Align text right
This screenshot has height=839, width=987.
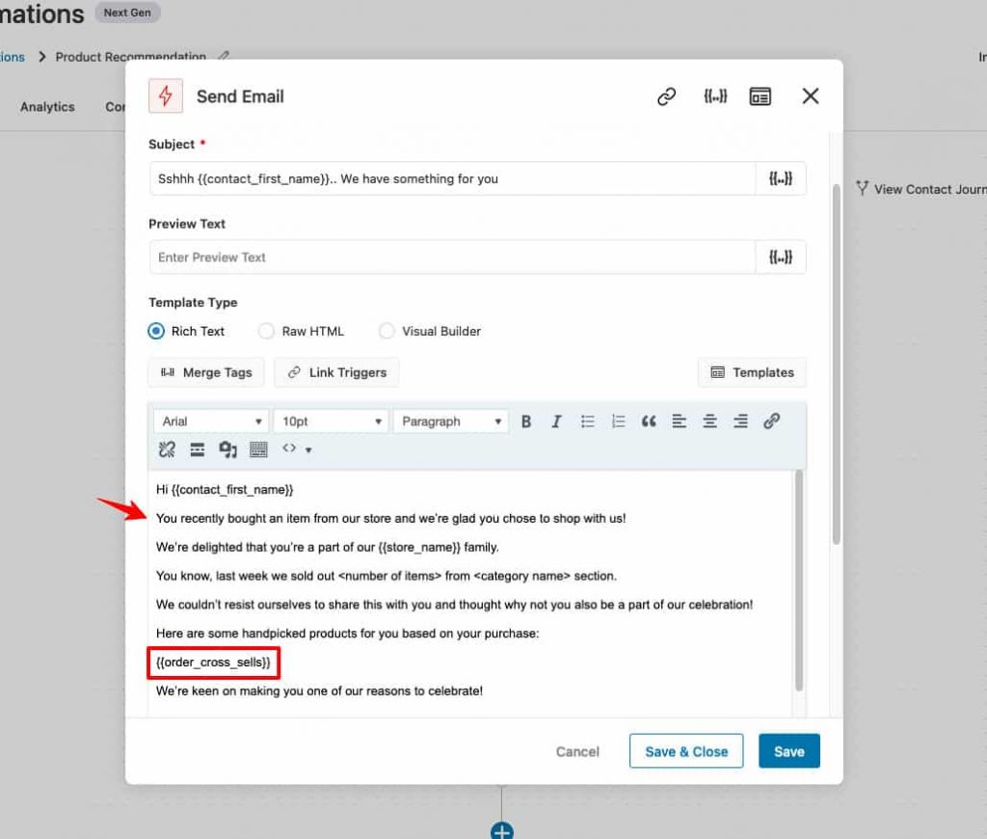[x=740, y=421]
